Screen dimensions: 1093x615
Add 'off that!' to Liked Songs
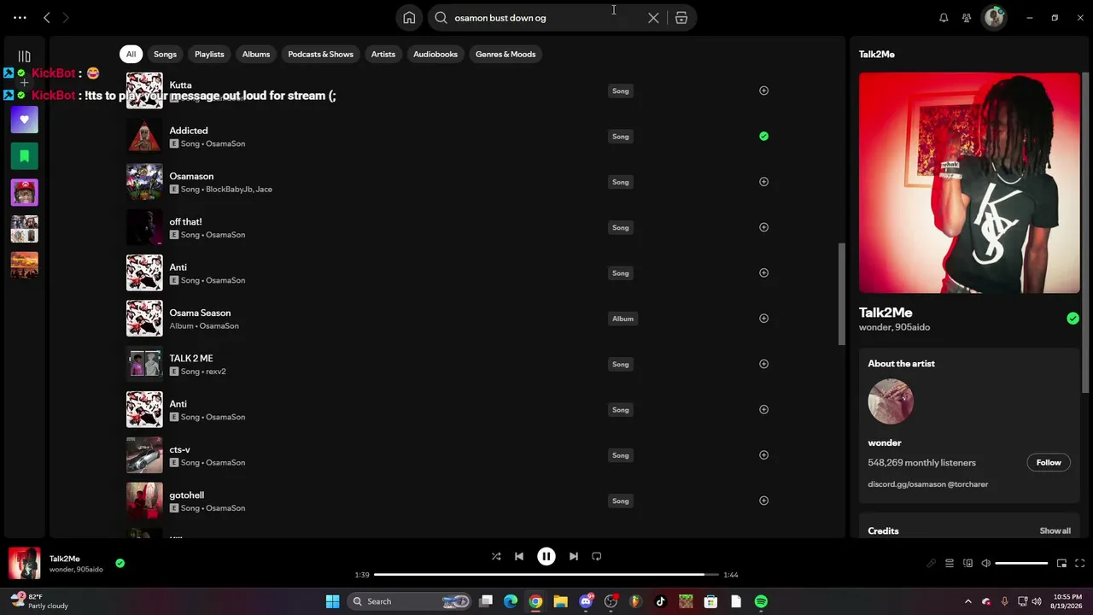(x=763, y=227)
